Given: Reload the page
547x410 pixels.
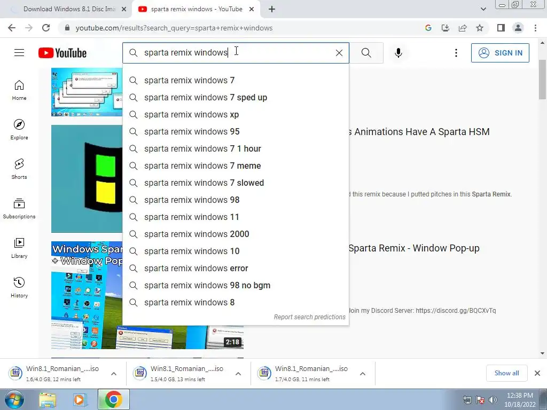Looking at the screenshot, I should coord(46,28).
